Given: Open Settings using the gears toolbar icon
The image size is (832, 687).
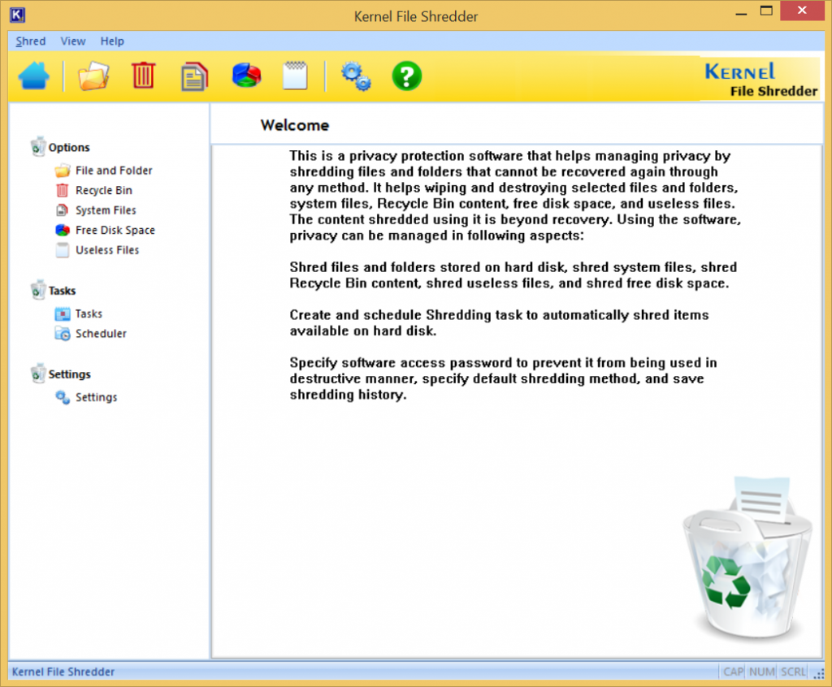Looking at the screenshot, I should (x=356, y=76).
